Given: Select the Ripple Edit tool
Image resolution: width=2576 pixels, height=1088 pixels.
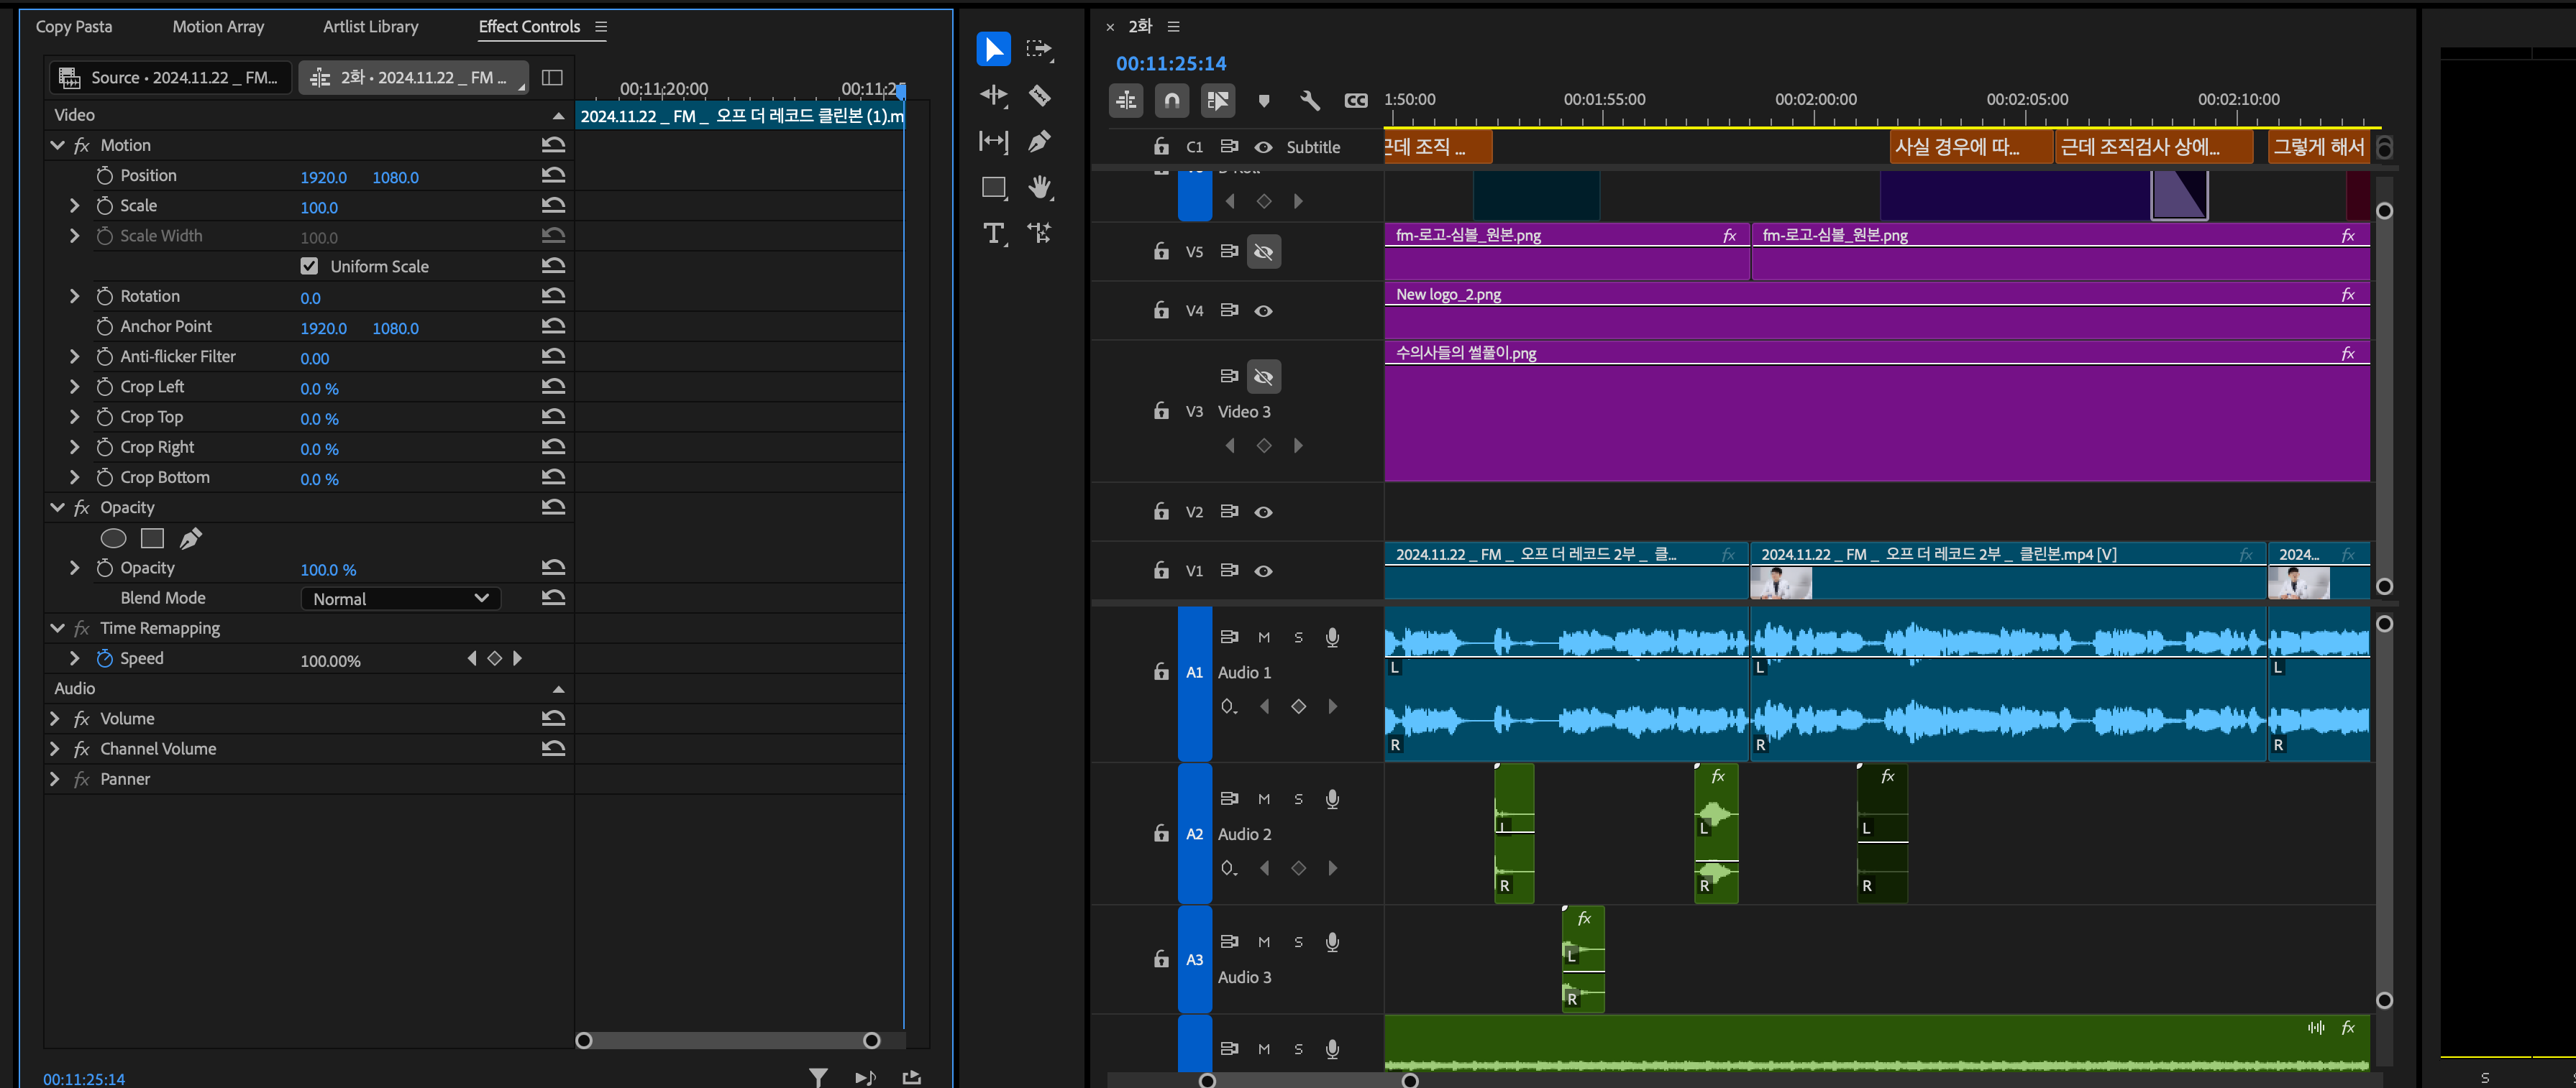Looking at the screenshot, I should click(x=993, y=96).
